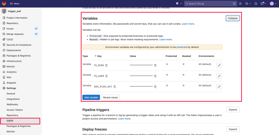Follow the protected link in the notice
279x135 pixels.
[182, 47]
